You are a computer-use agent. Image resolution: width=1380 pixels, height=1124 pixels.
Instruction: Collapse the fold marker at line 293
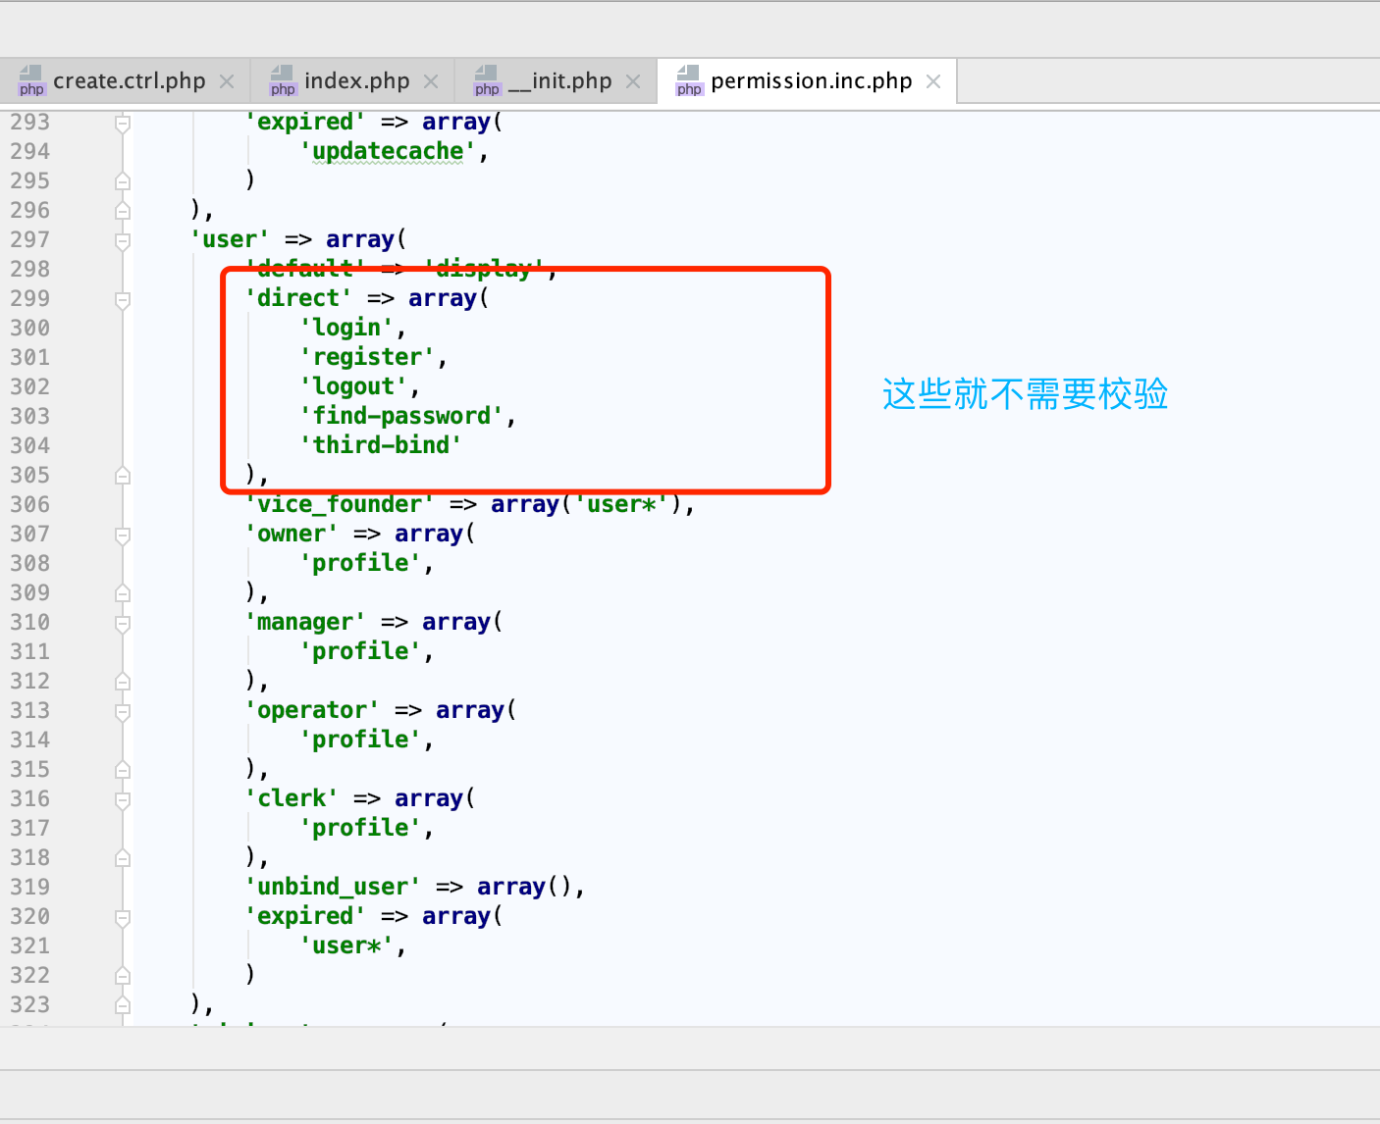coord(123,124)
